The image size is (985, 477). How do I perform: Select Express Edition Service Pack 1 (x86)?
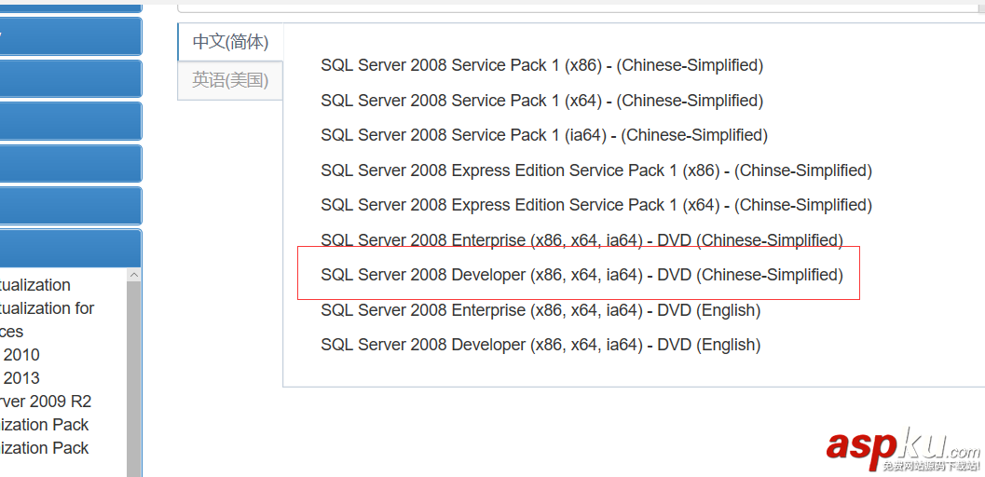pos(595,170)
